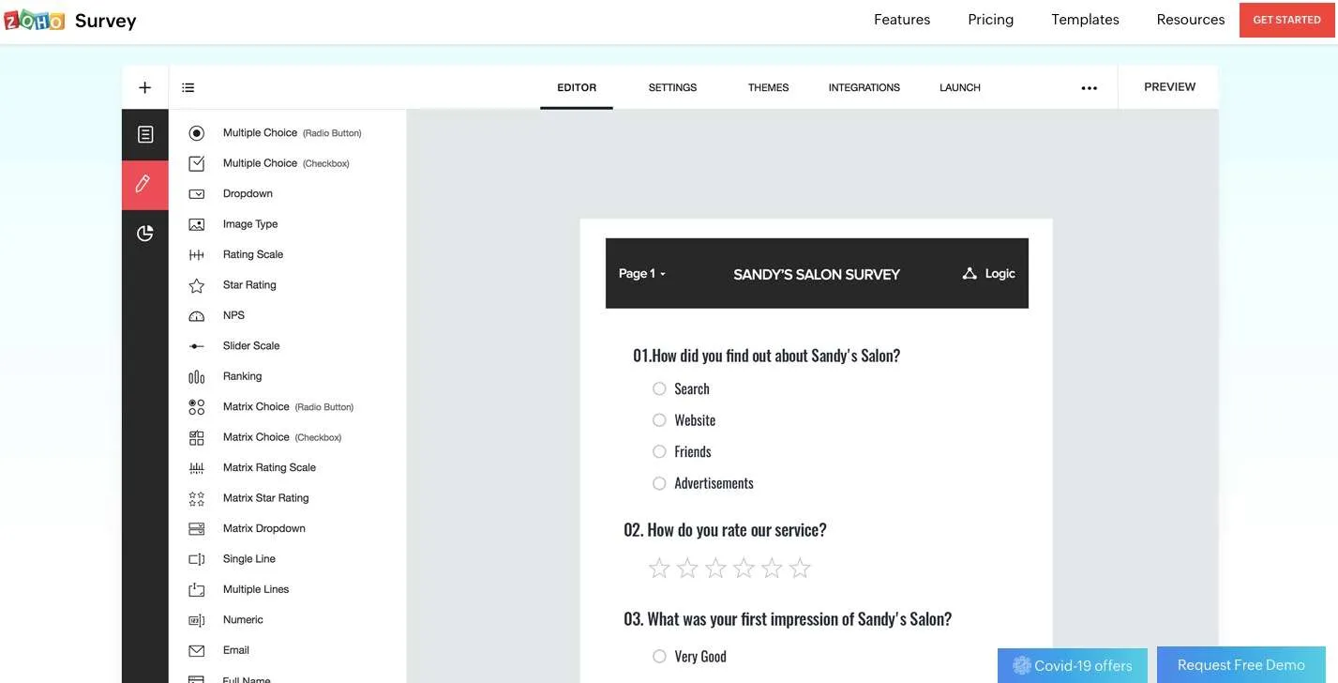Image resolution: width=1338 pixels, height=683 pixels.
Task: Go to the Launch tab
Action: coord(960,87)
